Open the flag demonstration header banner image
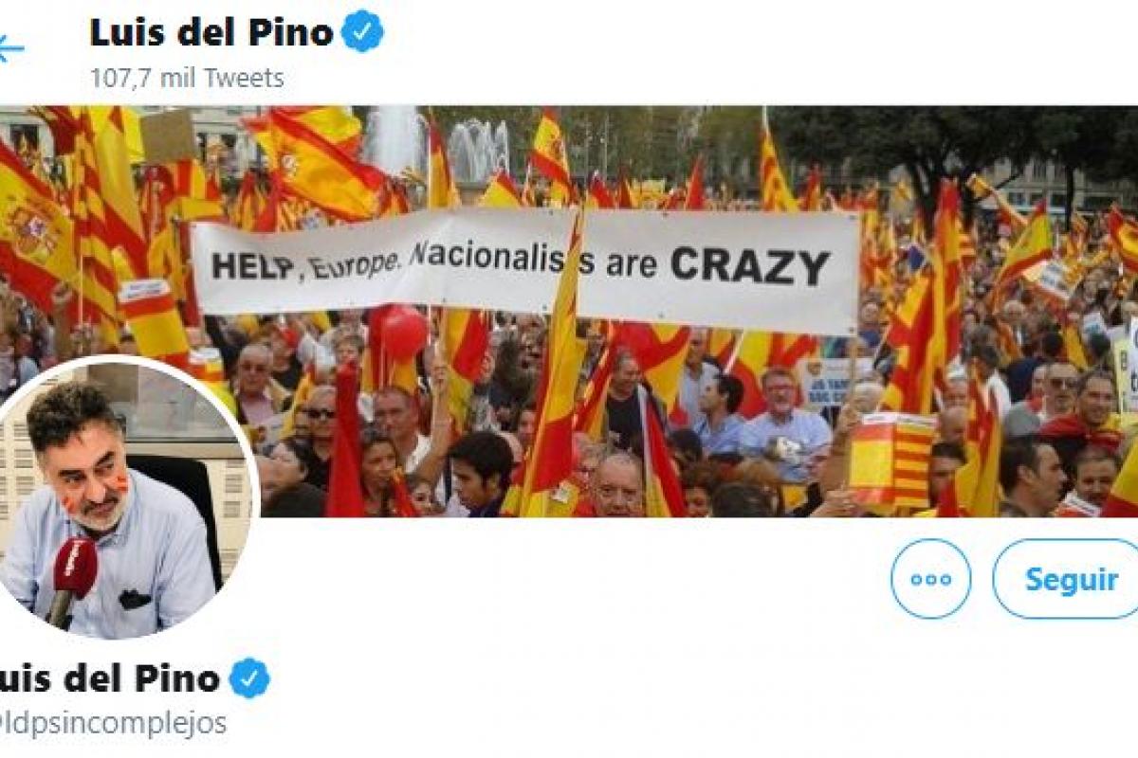This screenshot has height=758, width=1138. pos(569,311)
